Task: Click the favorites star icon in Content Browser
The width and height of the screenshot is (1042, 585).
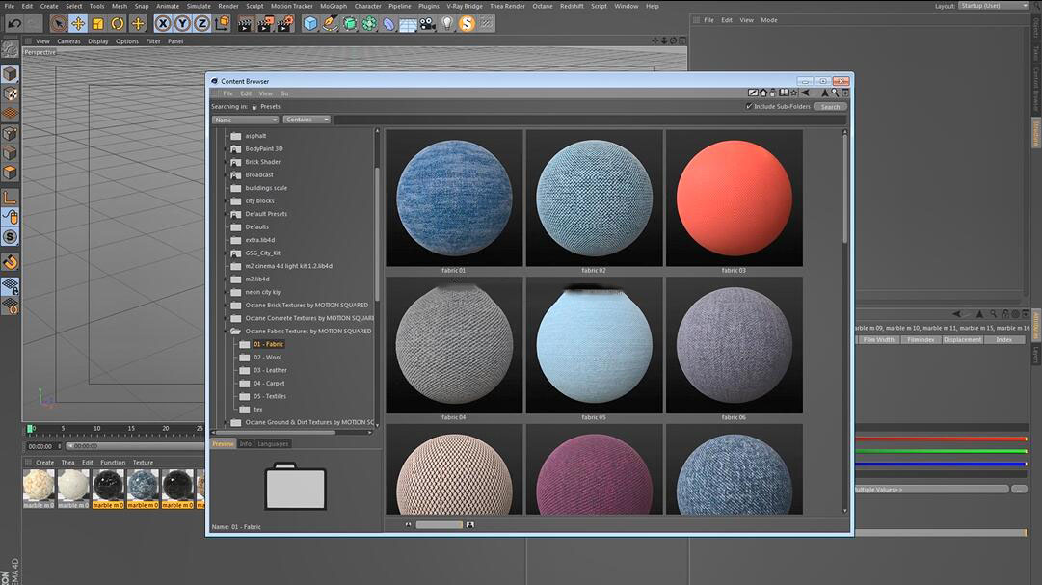Action: coord(793,93)
